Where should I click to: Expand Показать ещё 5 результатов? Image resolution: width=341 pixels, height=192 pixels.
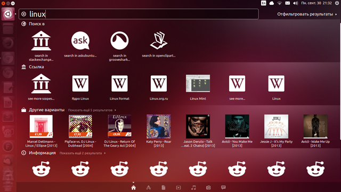pos(92,110)
